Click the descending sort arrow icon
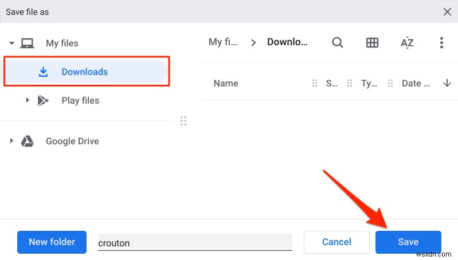458x260 pixels. pos(447,83)
